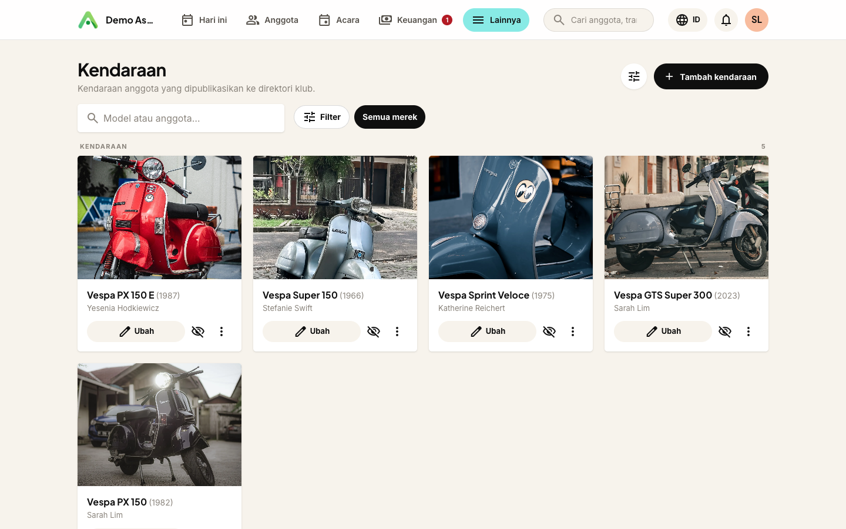Open more options for Vespa GTS Super 300
The image size is (846, 529).
click(x=748, y=332)
